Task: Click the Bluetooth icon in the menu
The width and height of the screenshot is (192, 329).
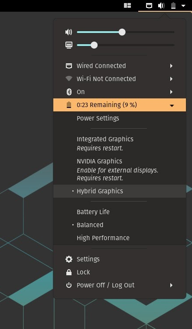Action: click(x=69, y=92)
